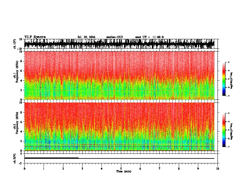Viewport: 245px width, 189px height.
Task: Click the "VLF Spectra" plot title
Action: pos(35,37)
